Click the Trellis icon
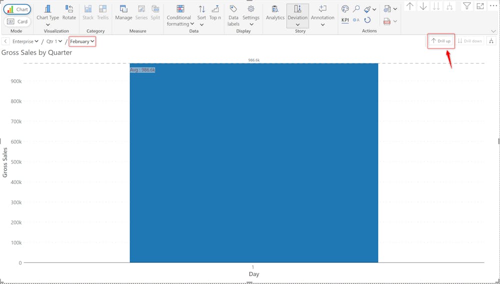The image size is (500, 284). [x=102, y=12]
